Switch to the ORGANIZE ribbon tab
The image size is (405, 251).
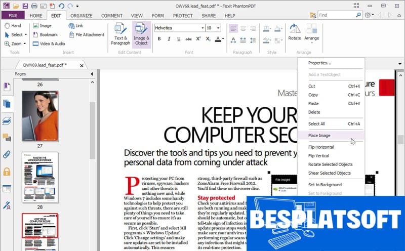coord(81,16)
